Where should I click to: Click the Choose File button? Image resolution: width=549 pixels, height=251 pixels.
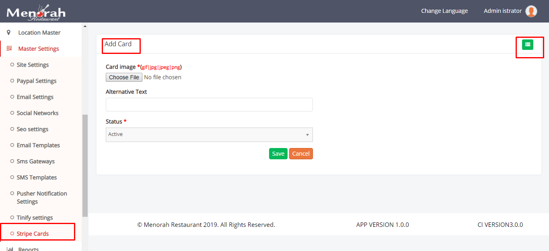click(x=124, y=77)
